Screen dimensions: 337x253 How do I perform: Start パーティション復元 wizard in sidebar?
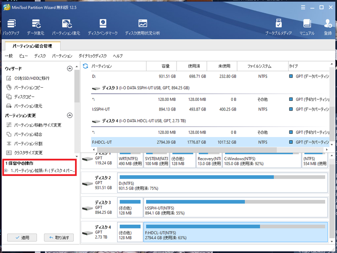click(28, 106)
